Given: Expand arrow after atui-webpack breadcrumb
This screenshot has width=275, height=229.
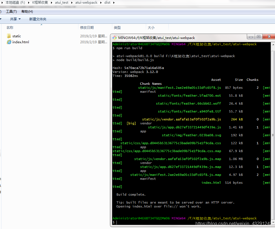Looking at the screenshot, I should (x=101, y=3).
